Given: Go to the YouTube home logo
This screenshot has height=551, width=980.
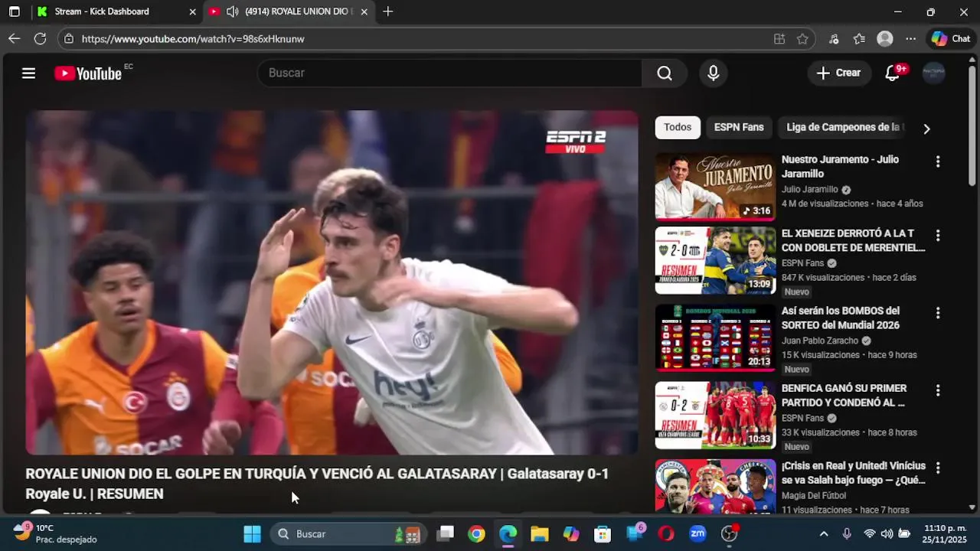Looking at the screenshot, I should (88, 73).
